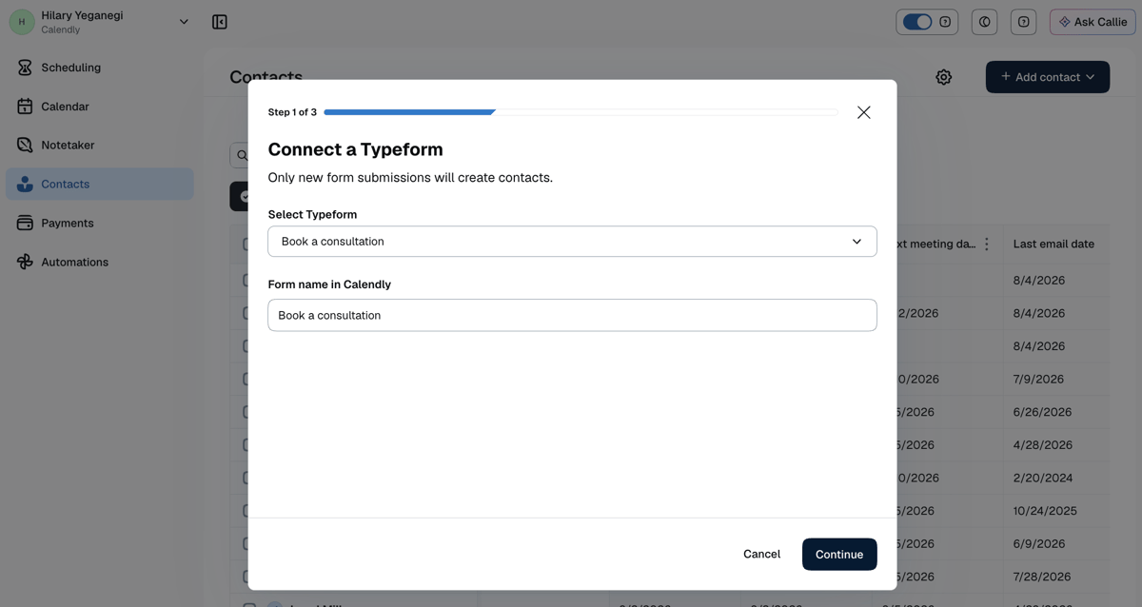Open the Select Typeform dropdown
The image size is (1142, 607).
tap(572, 242)
